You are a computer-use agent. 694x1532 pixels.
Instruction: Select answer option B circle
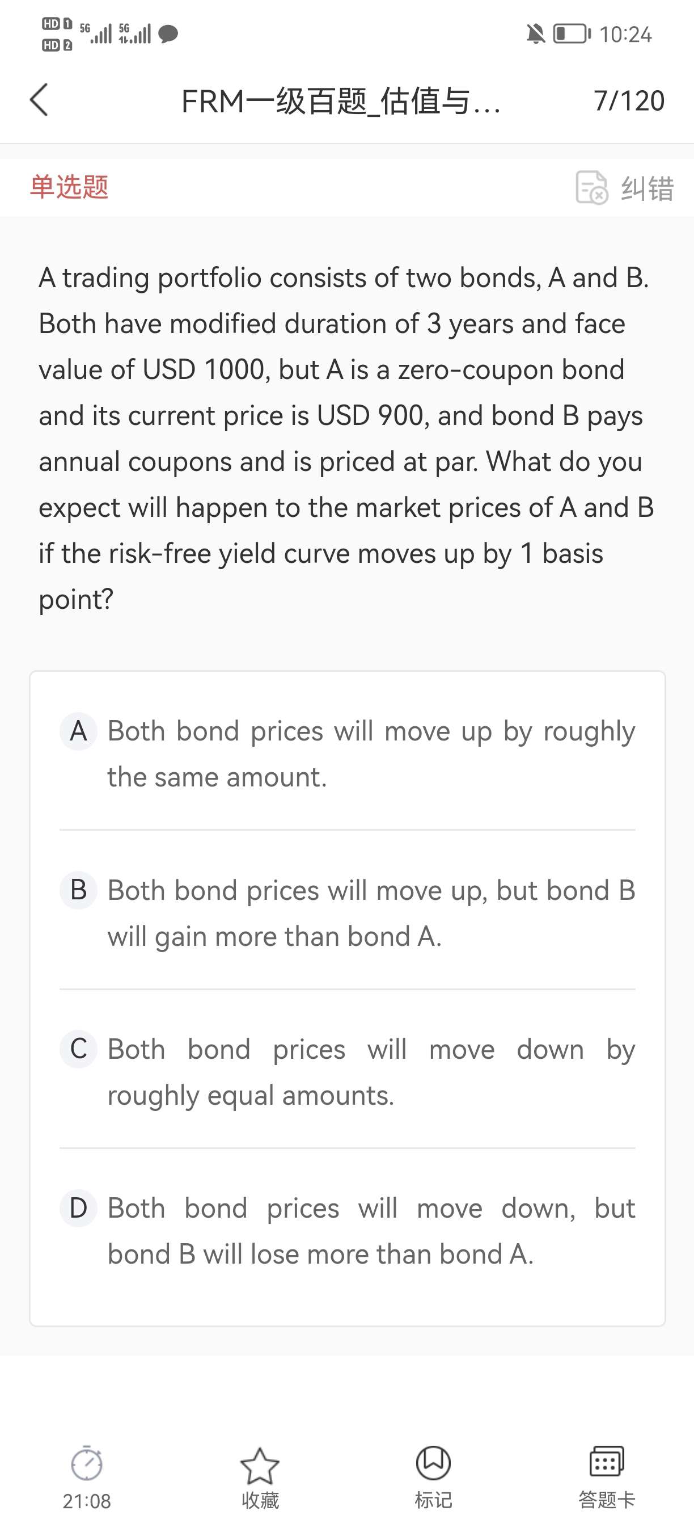78,890
